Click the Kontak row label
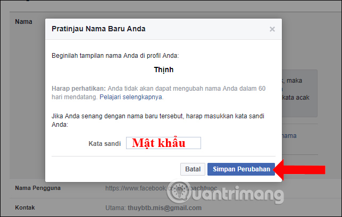Image resolution: width=342 pixels, height=217 pixels. tap(25, 207)
